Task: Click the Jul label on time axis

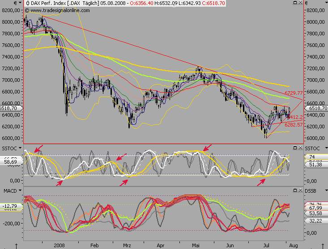Action: [266, 245]
